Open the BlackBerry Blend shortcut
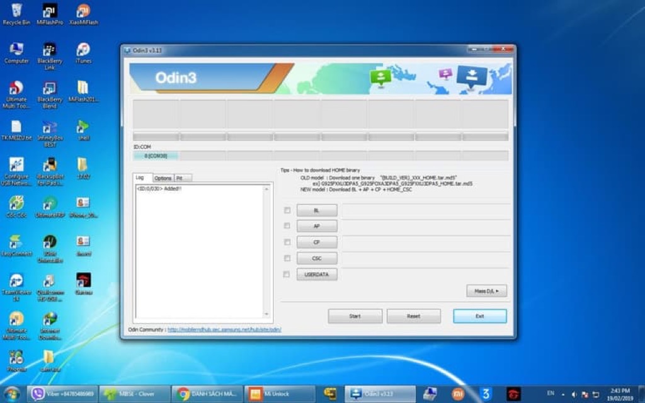The image size is (645, 403). (x=50, y=95)
